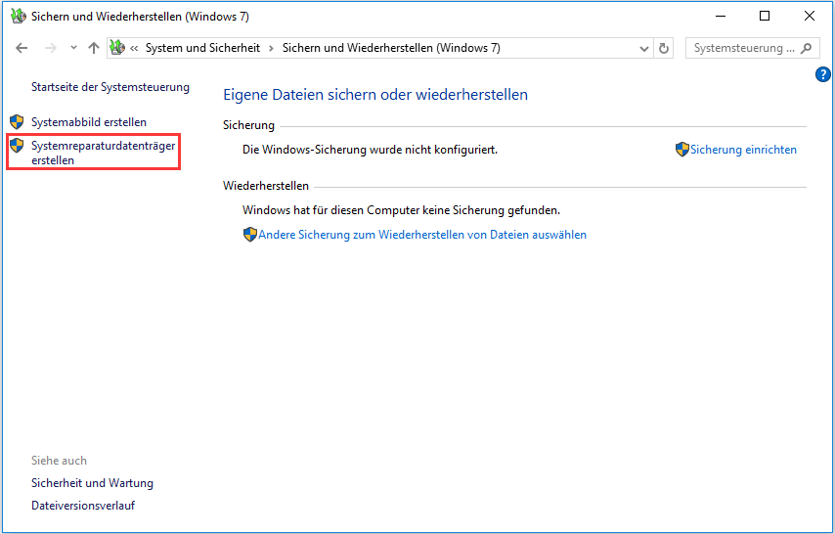This screenshot has width=835, height=534.
Task: Click heading Eigene Dateien sichern oder wiederherstellen
Action: [375, 95]
